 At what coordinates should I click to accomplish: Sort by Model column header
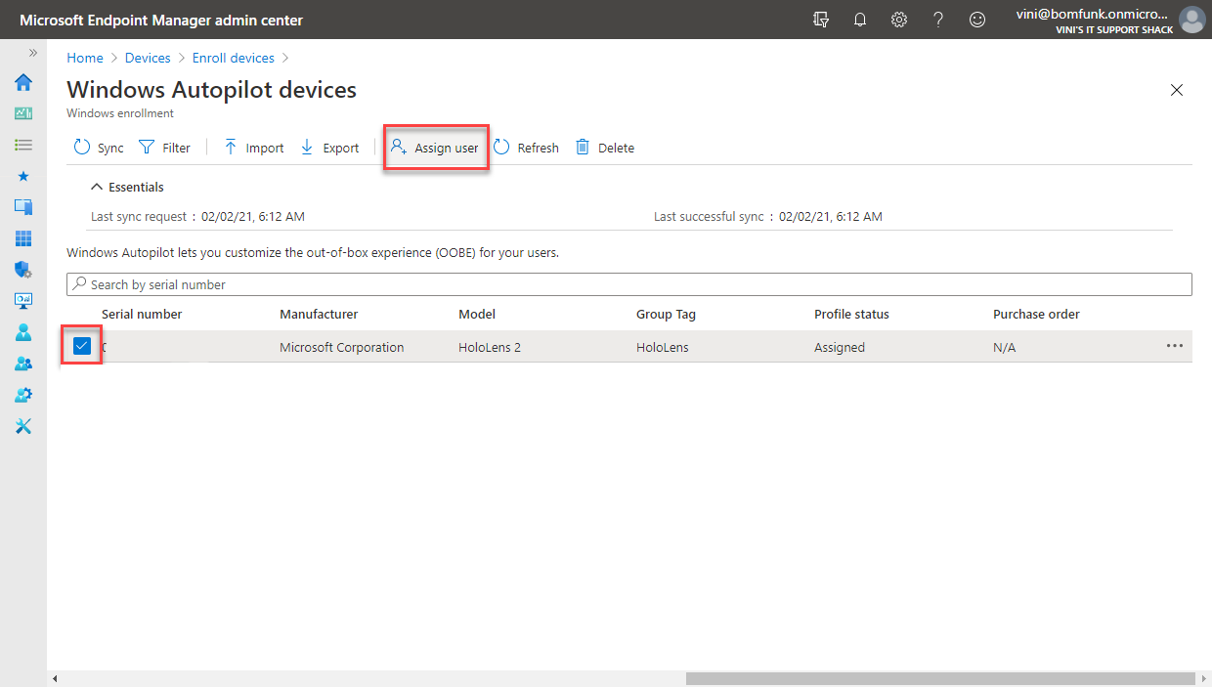point(477,314)
